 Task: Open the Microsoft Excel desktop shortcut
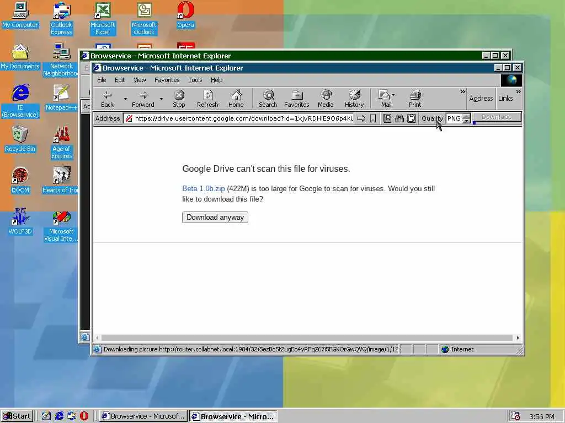click(x=103, y=19)
